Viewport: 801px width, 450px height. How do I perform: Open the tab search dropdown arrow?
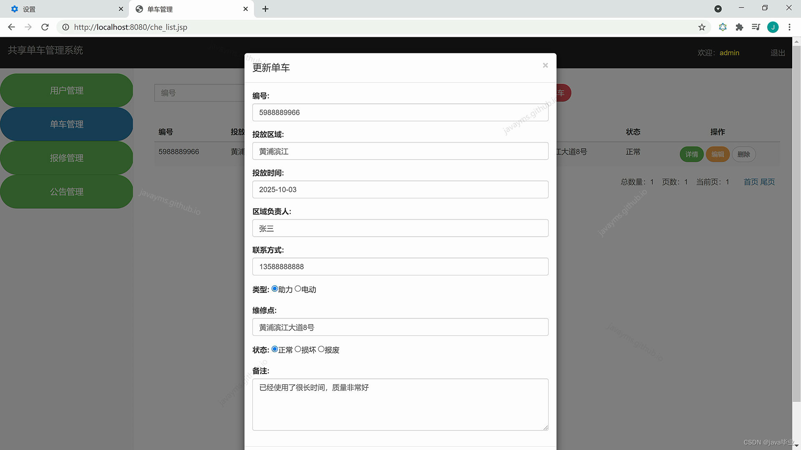(x=718, y=9)
